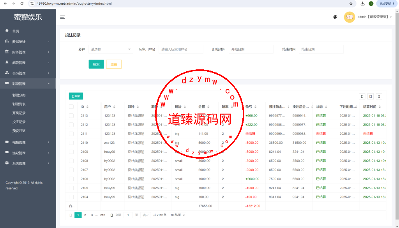
Task: Sort table by 金额 column arrows
Action: [x=208, y=107]
